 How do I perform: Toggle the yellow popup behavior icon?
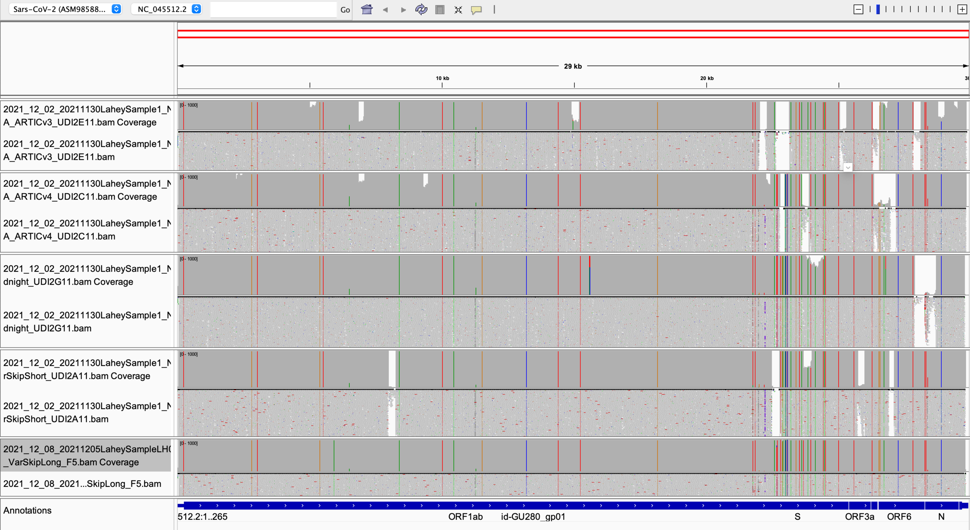(476, 9)
